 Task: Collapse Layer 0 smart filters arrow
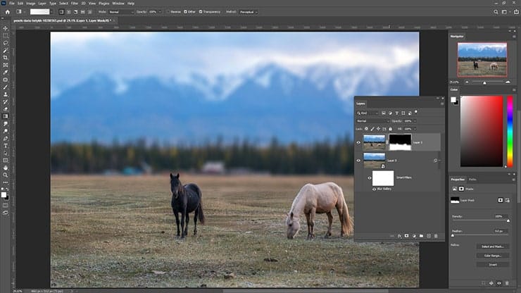point(440,161)
